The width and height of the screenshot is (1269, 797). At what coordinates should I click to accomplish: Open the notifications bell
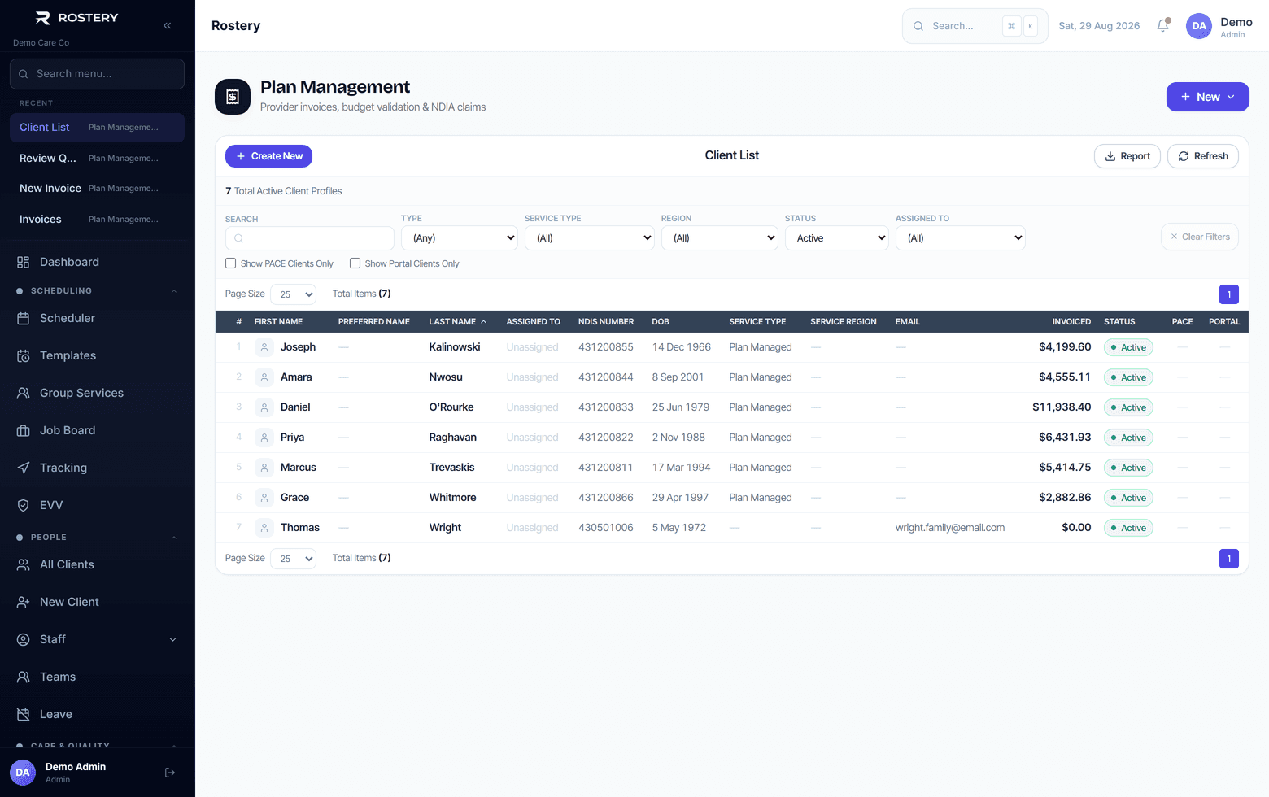point(1163,25)
